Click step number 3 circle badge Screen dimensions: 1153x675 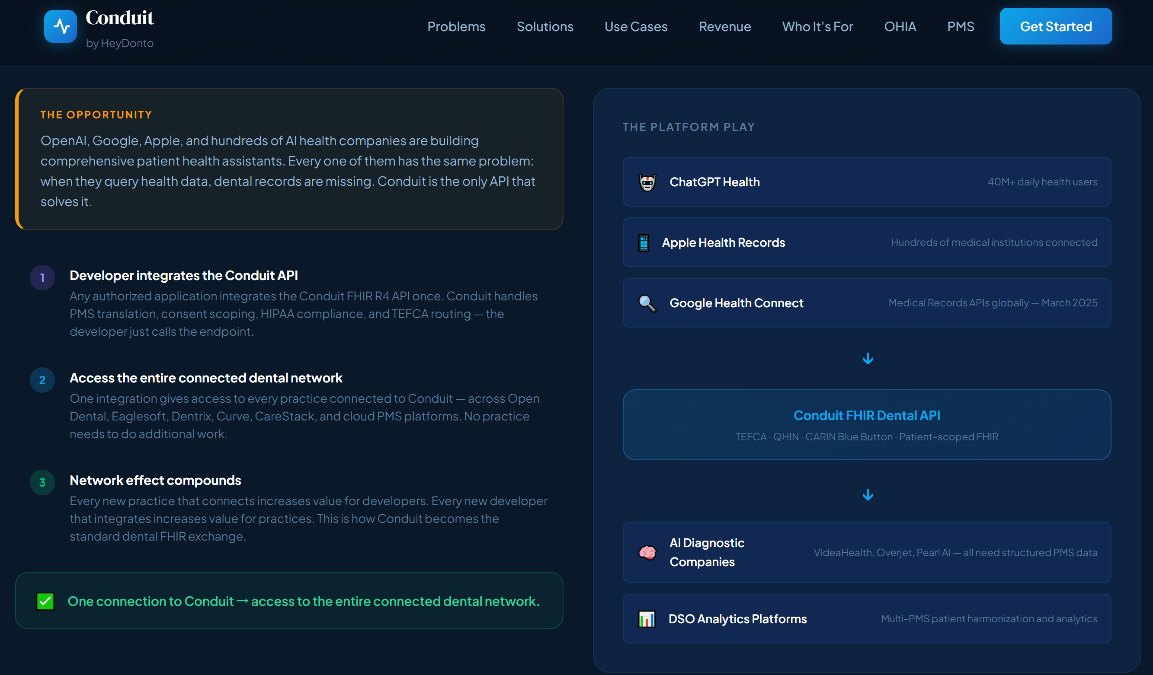(x=42, y=482)
